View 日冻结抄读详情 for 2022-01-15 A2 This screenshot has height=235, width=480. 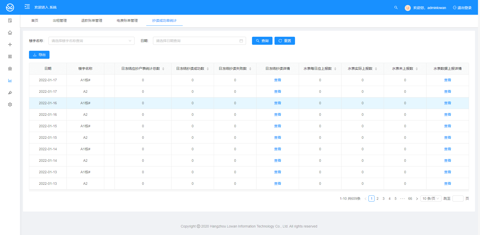pos(277,137)
